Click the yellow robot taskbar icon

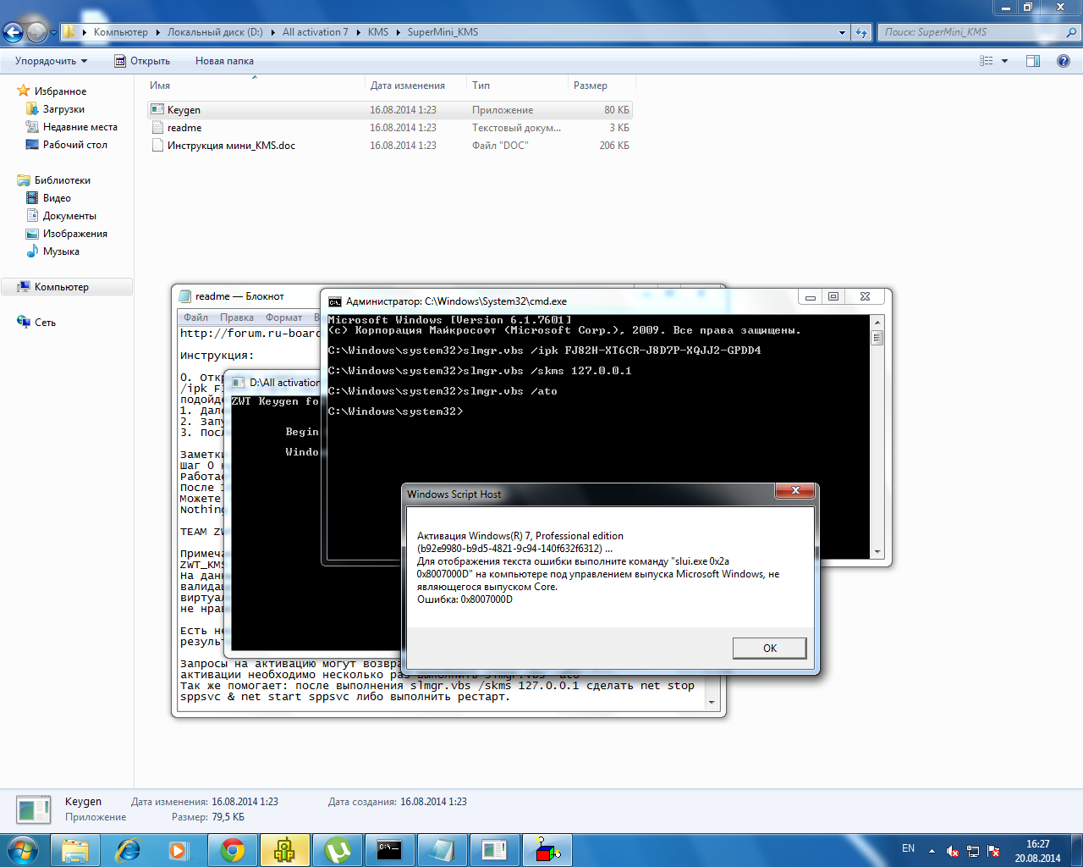pos(285,850)
